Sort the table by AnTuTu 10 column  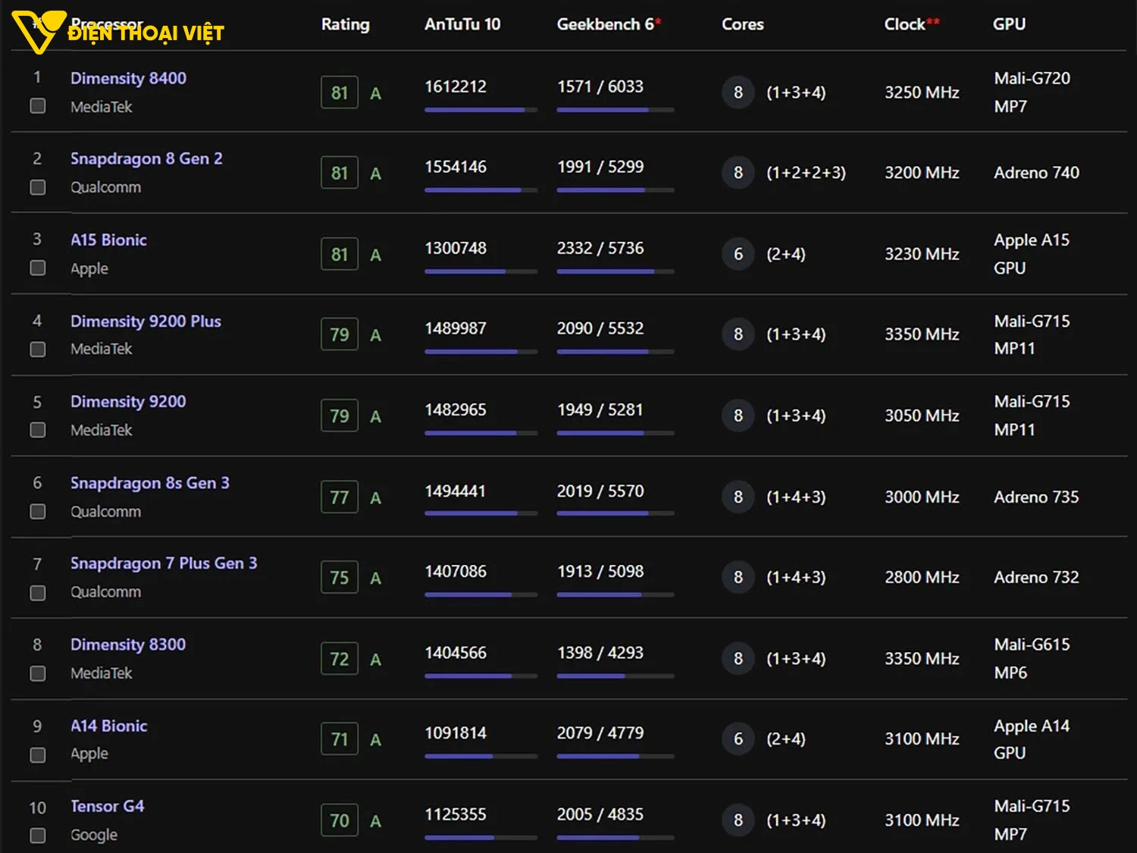[462, 24]
